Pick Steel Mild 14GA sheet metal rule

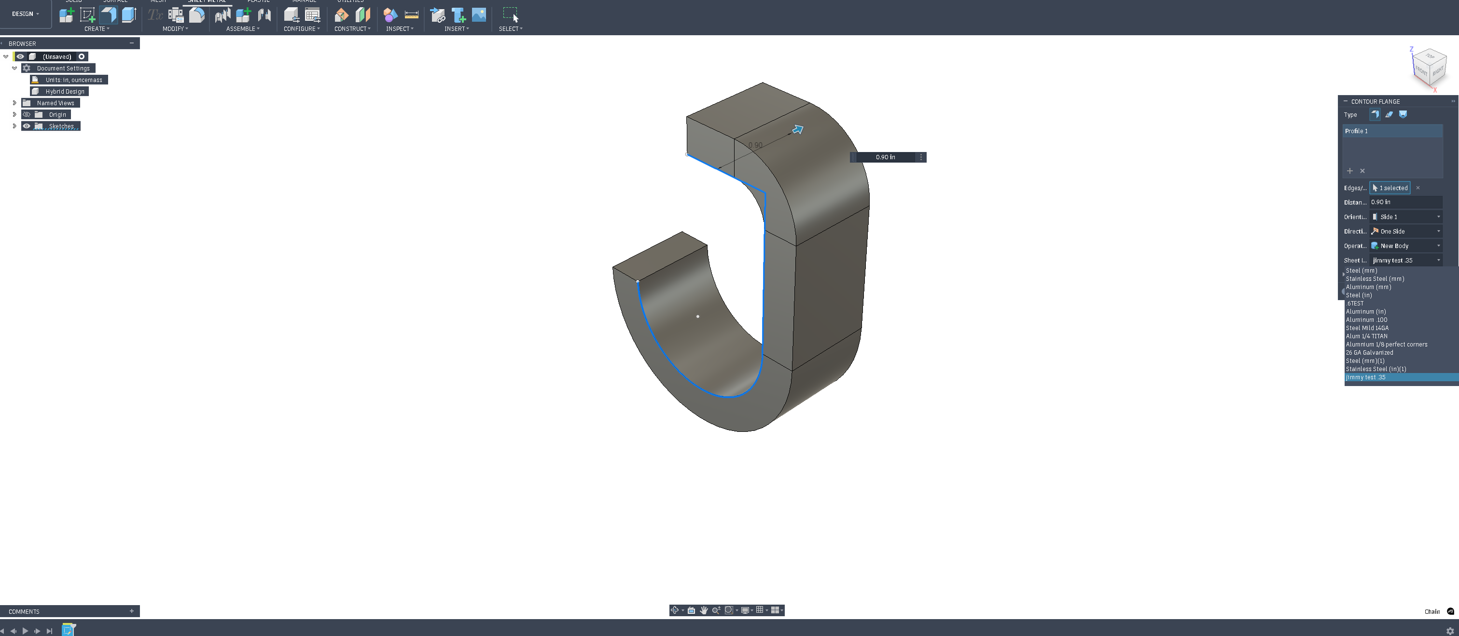[x=1367, y=328]
